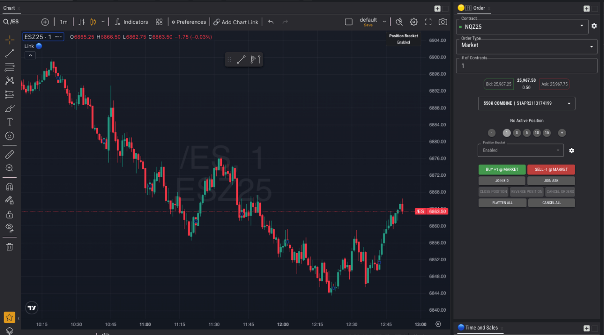Select the trend line drawing tool
The image size is (604, 335).
click(9, 54)
